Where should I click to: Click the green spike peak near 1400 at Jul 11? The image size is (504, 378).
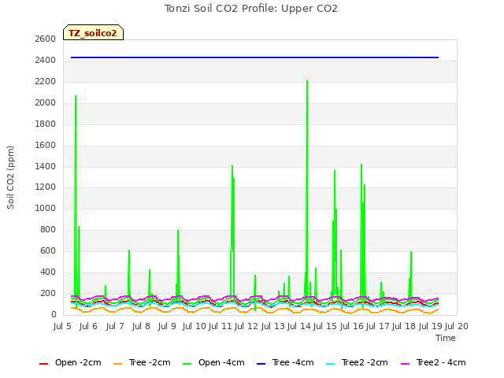coord(232,166)
